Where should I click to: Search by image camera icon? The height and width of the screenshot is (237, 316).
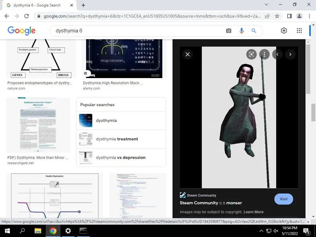point(229,31)
